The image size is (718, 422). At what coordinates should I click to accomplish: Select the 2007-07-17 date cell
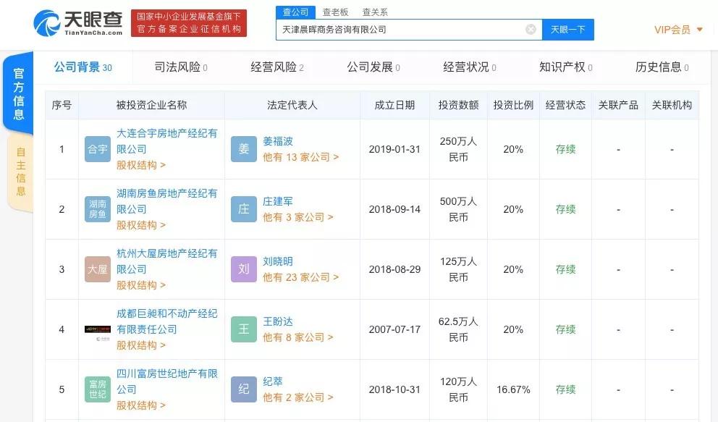pos(394,329)
